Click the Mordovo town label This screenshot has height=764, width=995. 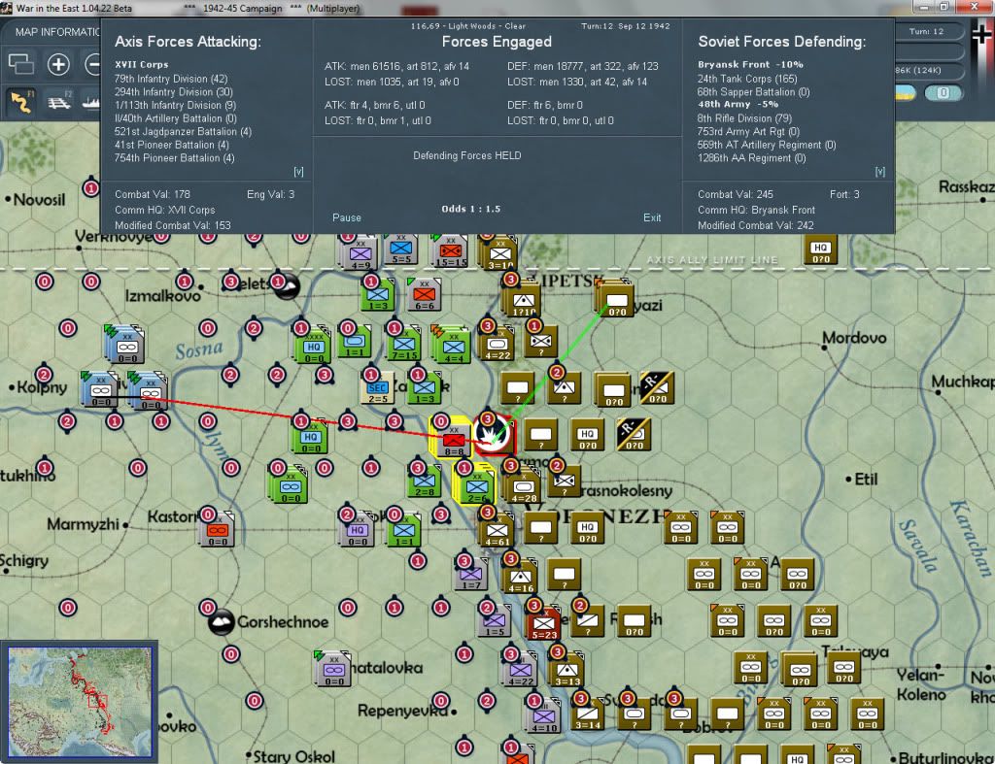pos(854,338)
